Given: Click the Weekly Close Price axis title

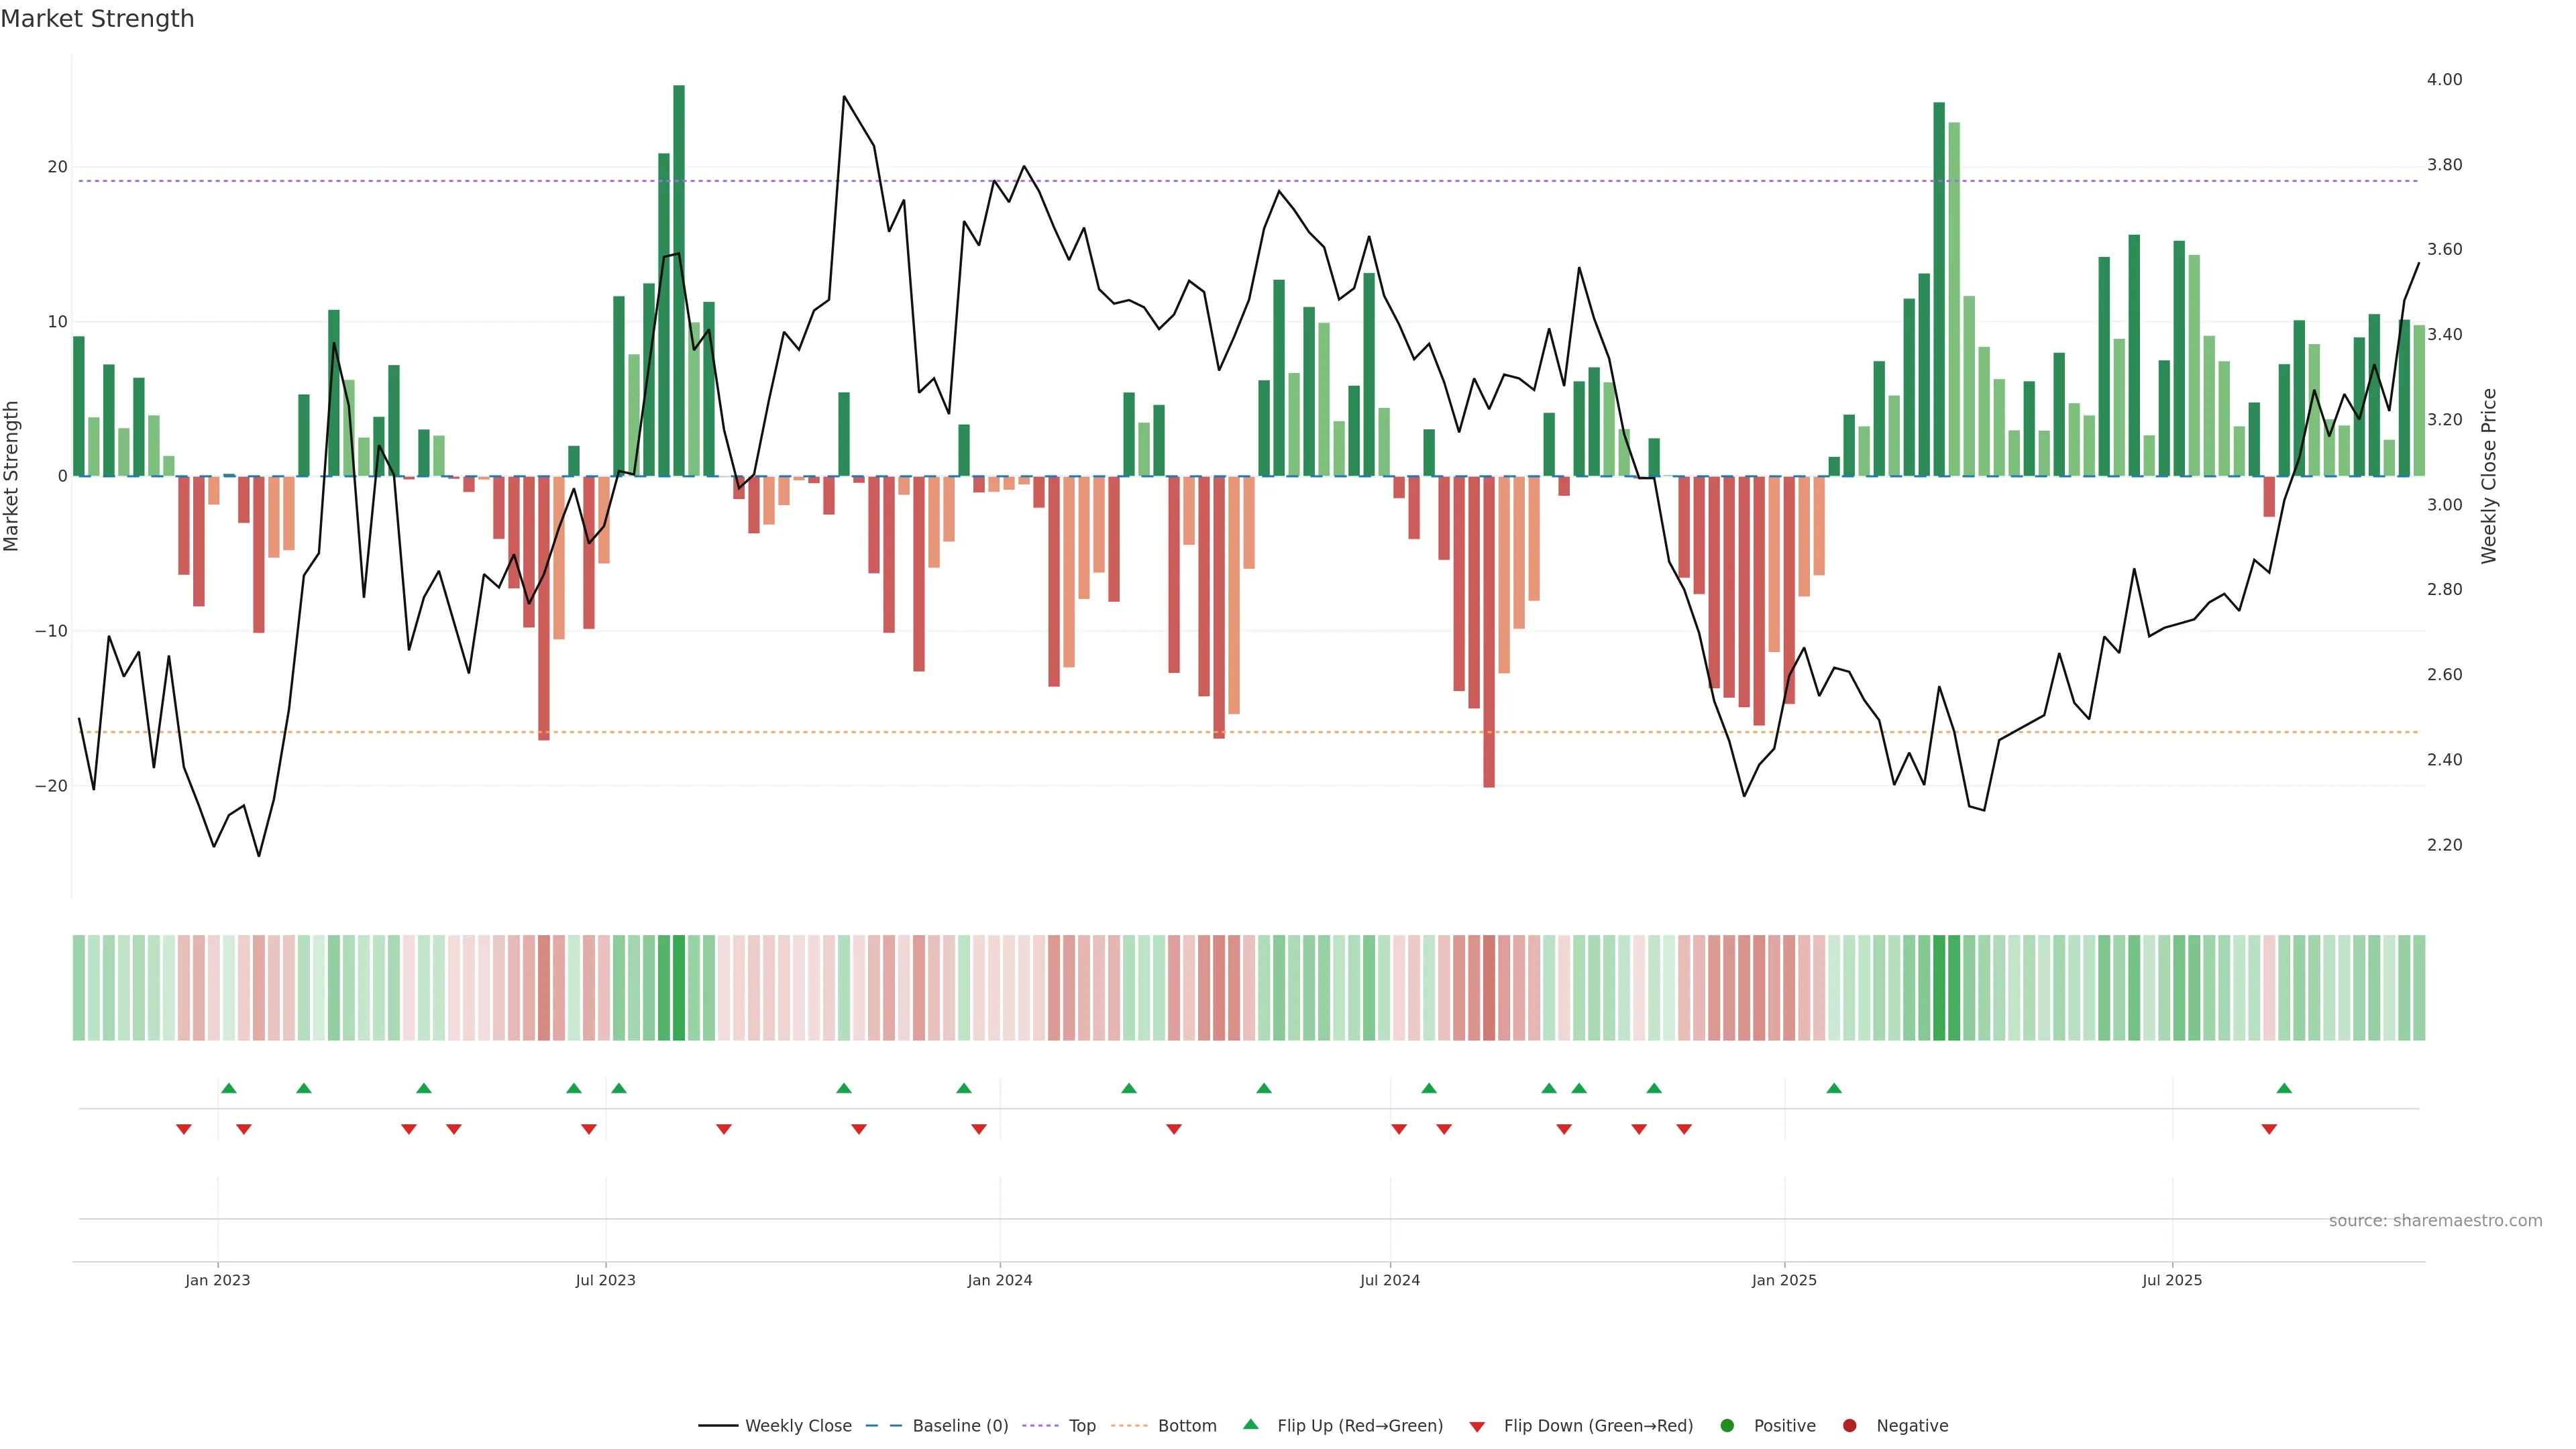Looking at the screenshot, I should [2489, 476].
